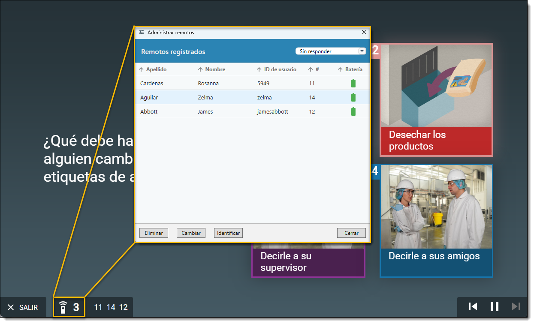
Task: Pause the presentation playback
Action: click(x=494, y=306)
